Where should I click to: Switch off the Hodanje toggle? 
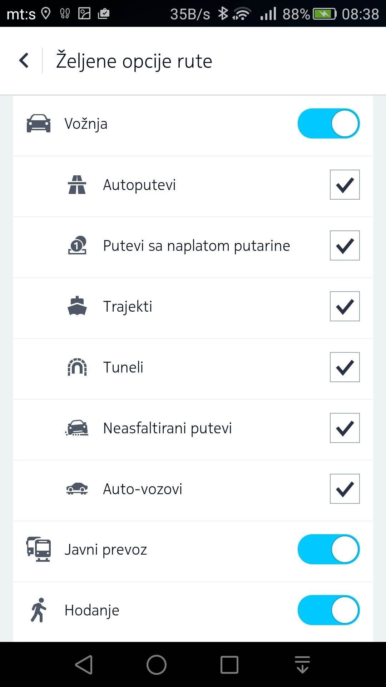pos(328,610)
